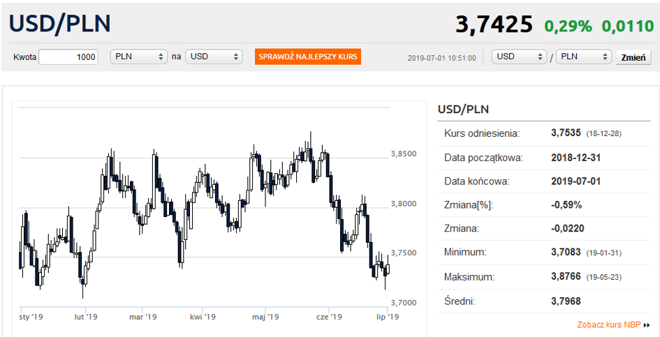The image size is (660, 337).
Task: Open the PLN quote currency pair dropdown
Action: point(584,57)
